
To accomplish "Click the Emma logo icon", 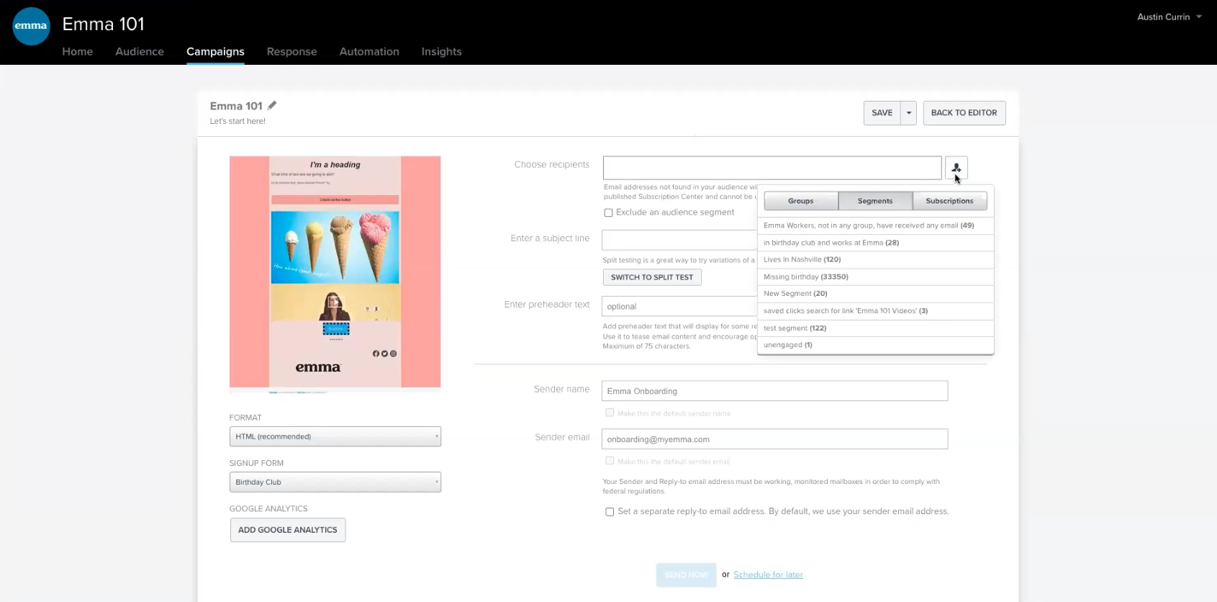I will click(31, 26).
